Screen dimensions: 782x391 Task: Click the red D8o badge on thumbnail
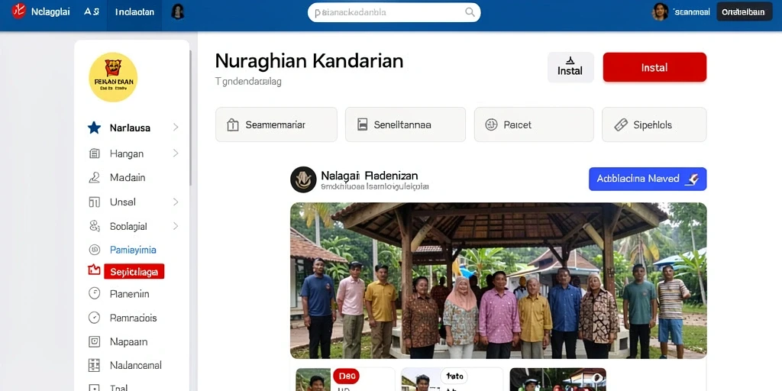coord(346,376)
